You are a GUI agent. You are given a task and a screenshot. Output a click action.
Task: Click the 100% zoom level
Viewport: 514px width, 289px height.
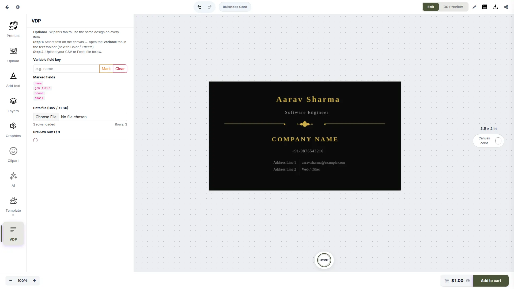point(22,281)
